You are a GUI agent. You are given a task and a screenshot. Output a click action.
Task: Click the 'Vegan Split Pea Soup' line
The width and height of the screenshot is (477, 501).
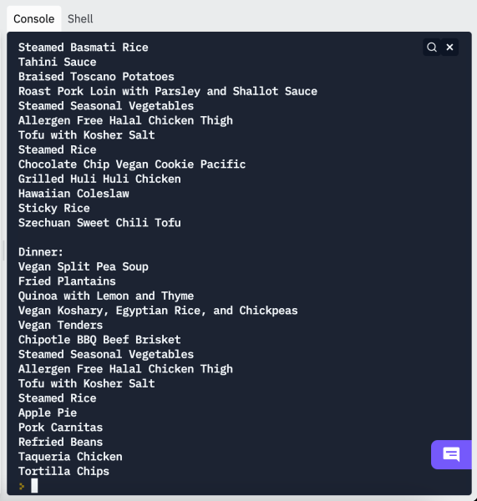pyautogui.click(x=84, y=267)
